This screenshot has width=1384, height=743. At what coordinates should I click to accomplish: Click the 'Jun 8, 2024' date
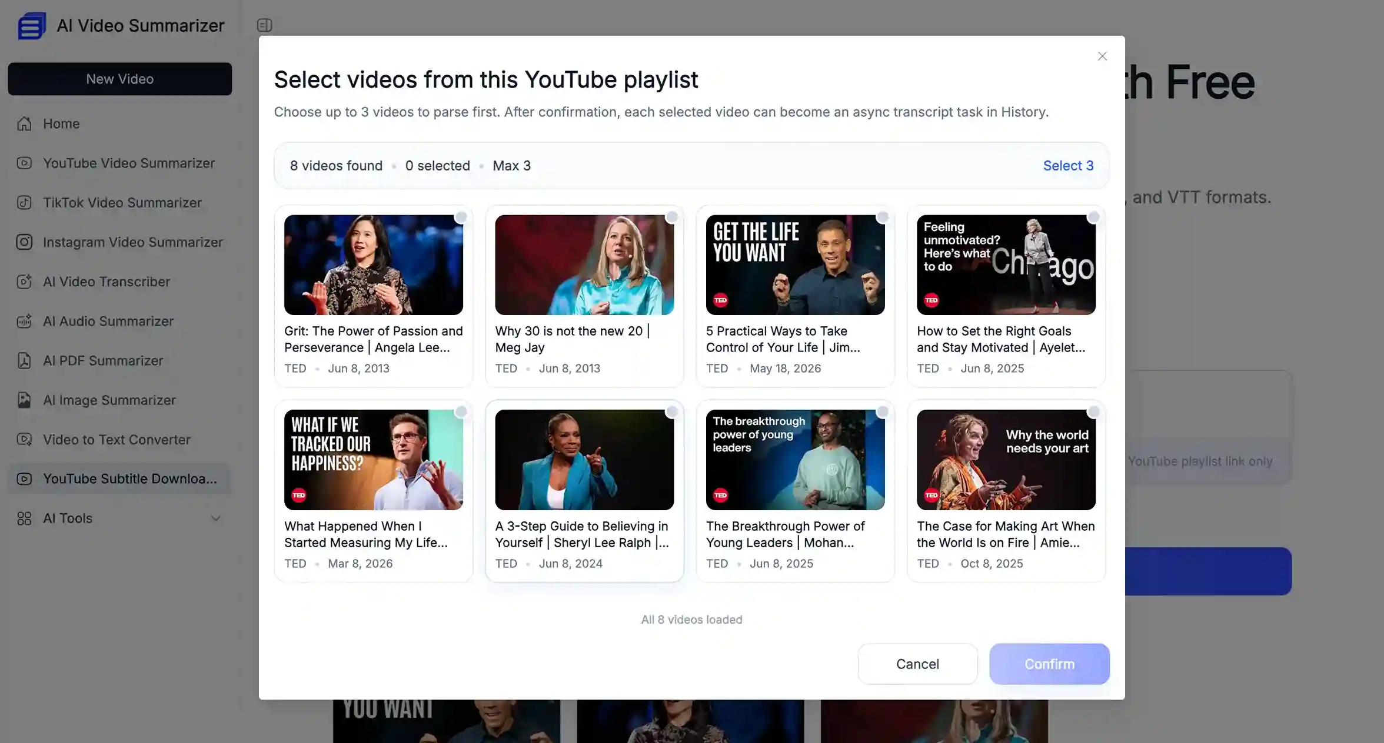pyautogui.click(x=570, y=564)
